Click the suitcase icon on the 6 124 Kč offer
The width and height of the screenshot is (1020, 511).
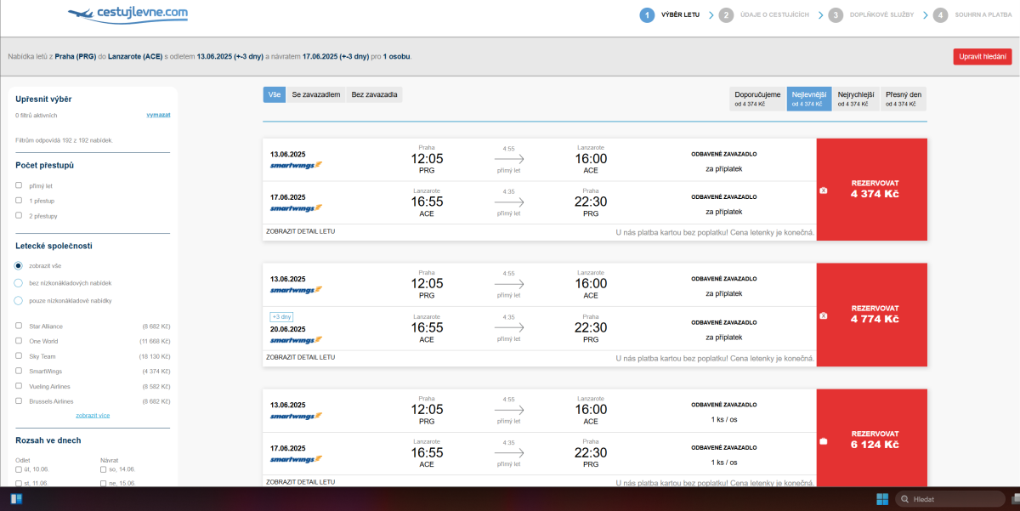tap(823, 440)
